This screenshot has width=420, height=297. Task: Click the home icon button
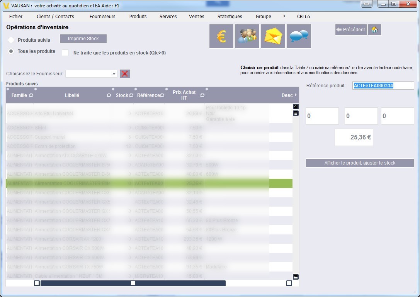tap(375, 30)
